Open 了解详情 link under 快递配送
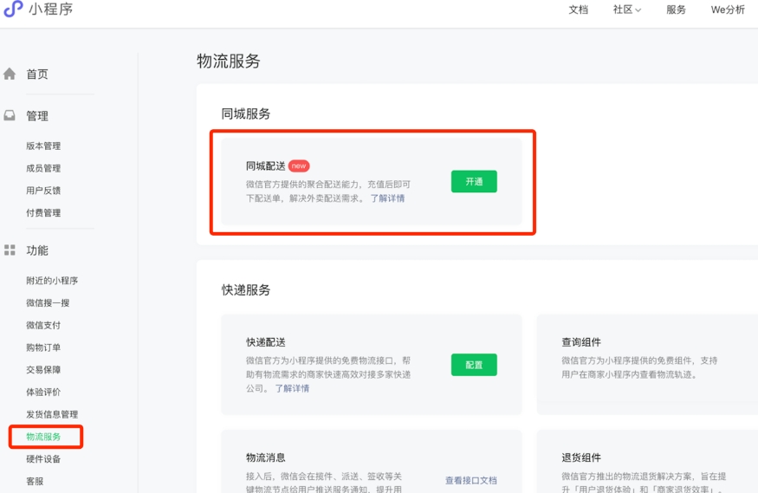 click(x=292, y=388)
